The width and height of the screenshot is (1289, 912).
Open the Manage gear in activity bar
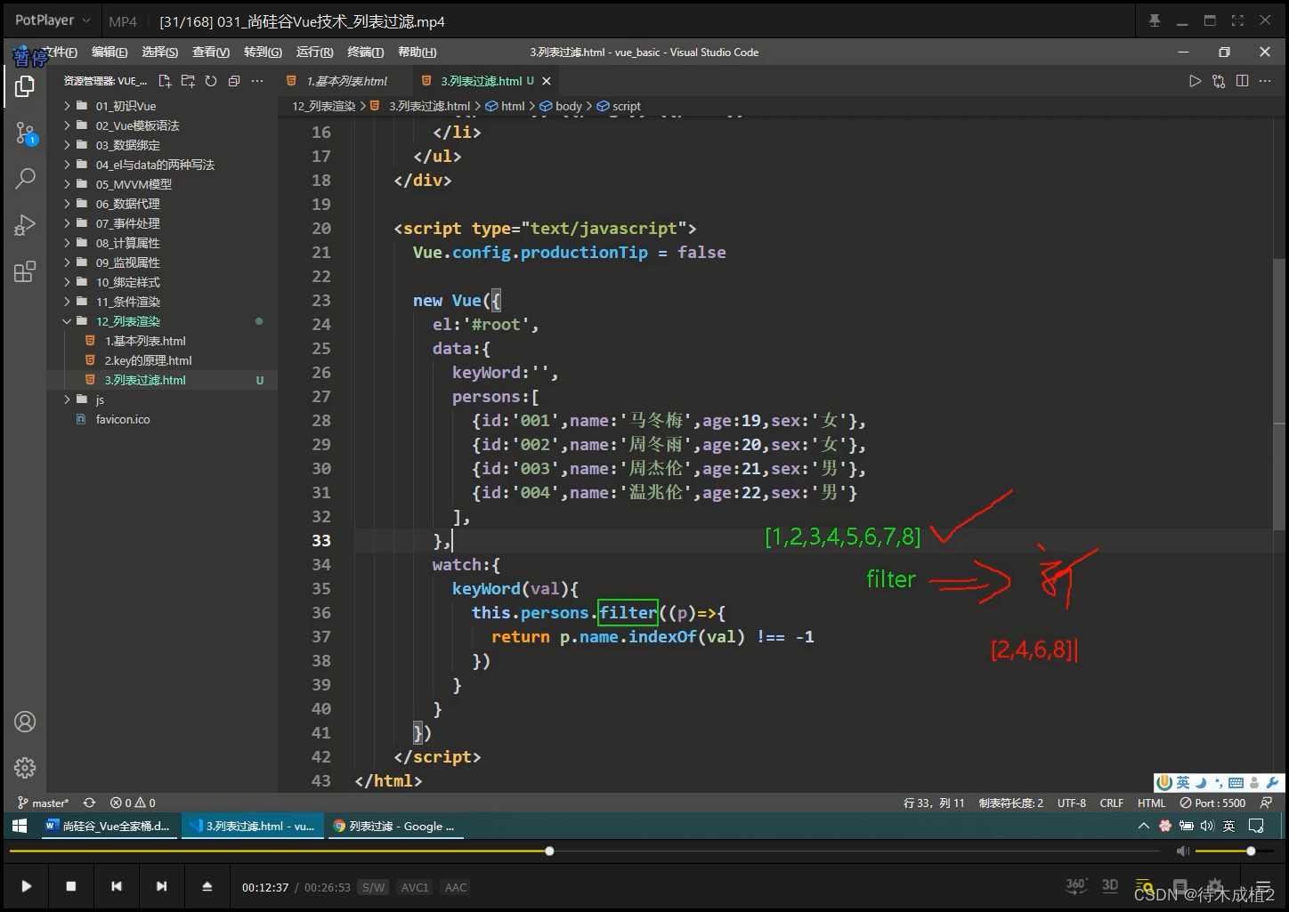(25, 767)
